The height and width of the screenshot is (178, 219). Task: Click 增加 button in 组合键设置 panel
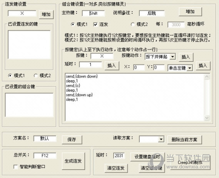tap(190, 12)
